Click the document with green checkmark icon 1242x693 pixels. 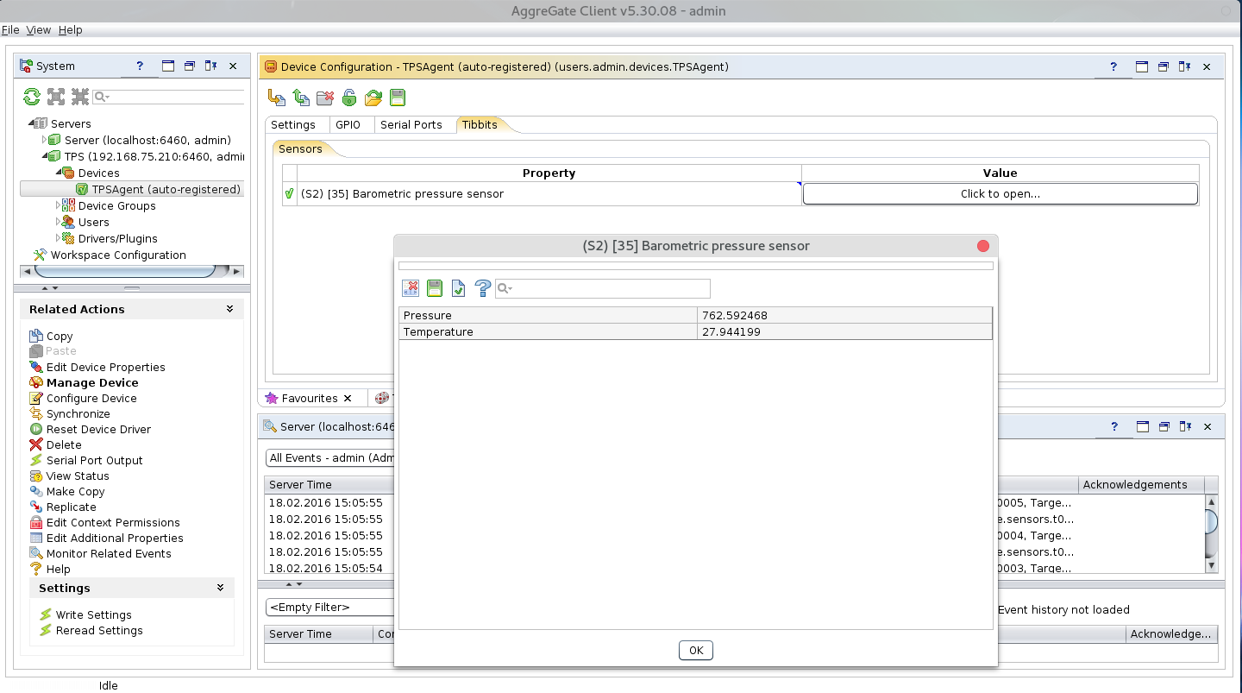click(459, 288)
